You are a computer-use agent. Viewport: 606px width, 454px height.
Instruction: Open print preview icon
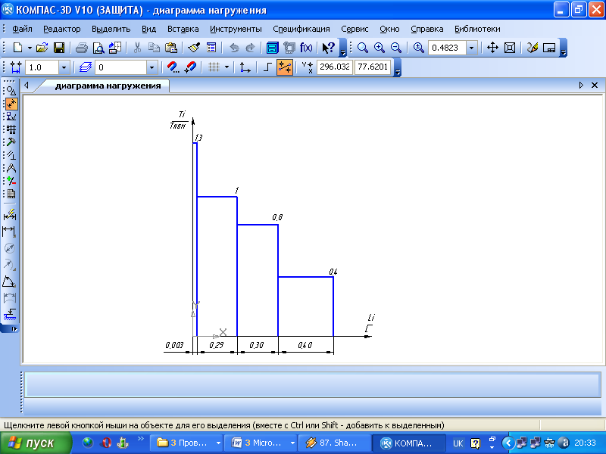[98, 48]
